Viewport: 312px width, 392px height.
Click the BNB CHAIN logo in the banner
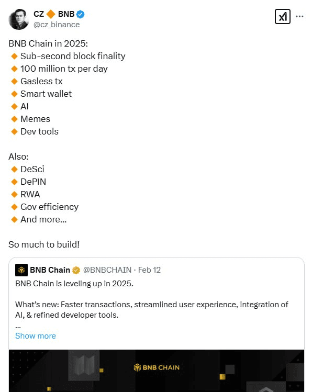click(157, 367)
